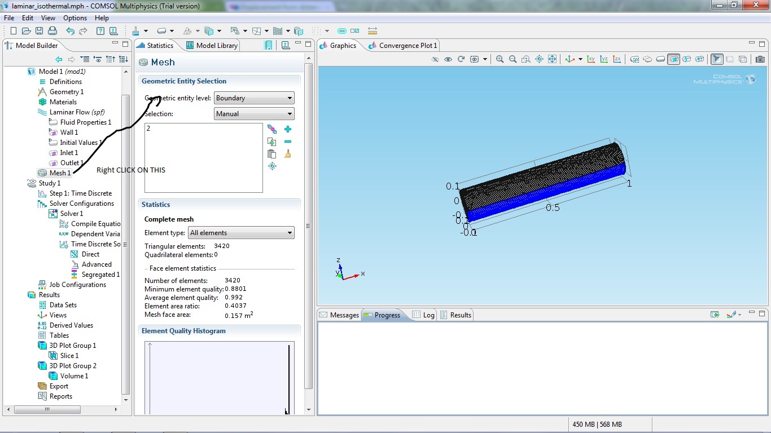
Task: Click the broom Clear Selection icon
Action: (288, 154)
